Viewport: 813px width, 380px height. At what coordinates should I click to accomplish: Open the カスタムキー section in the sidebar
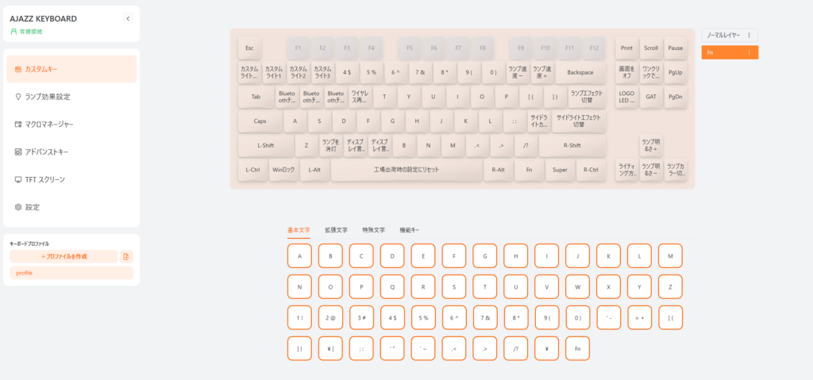click(x=71, y=69)
